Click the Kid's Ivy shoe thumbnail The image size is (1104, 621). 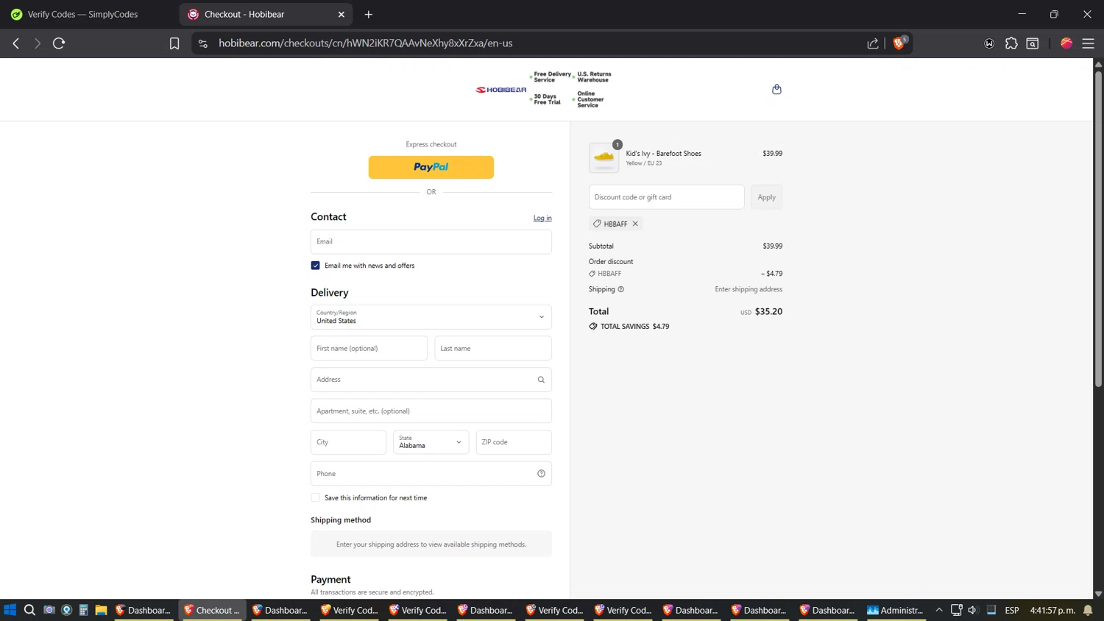pos(604,157)
